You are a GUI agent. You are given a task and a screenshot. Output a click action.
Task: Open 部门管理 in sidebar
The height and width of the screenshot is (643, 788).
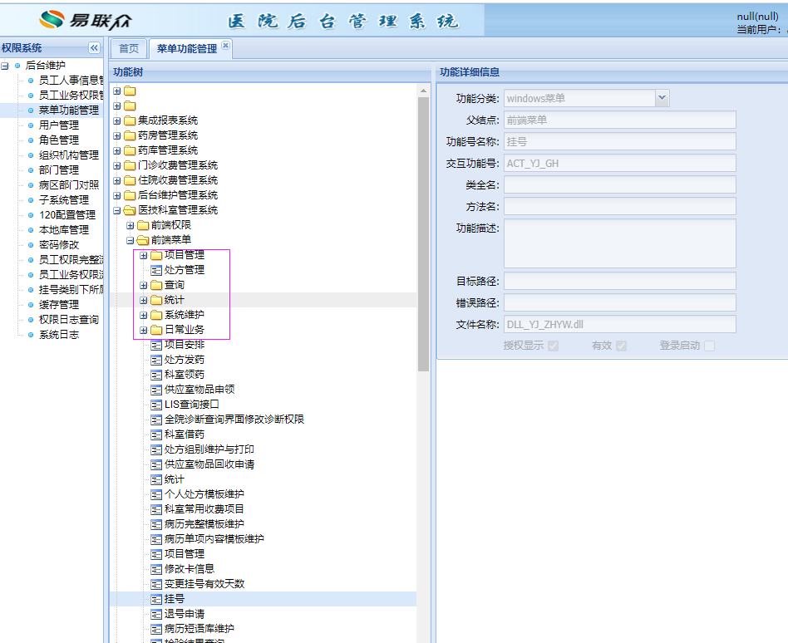pyautogui.click(x=59, y=169)
